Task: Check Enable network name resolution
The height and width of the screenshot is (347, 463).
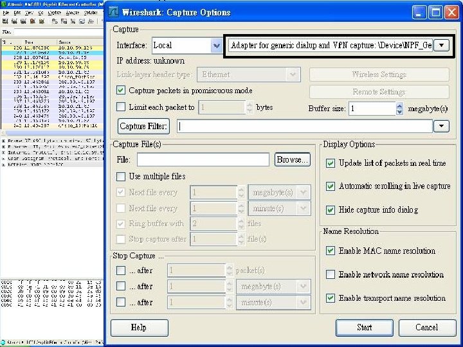Action: (x=331, y=274)
